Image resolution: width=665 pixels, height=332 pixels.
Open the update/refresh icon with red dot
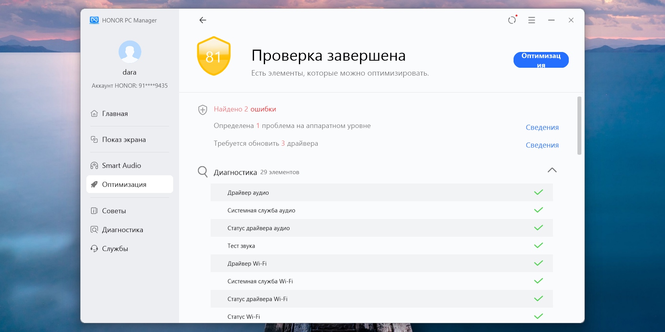tap(512, 20)
